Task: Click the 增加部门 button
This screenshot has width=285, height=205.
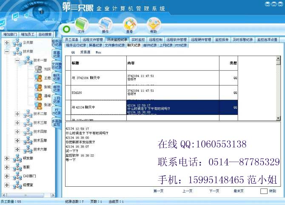Action: click(9, 34)
